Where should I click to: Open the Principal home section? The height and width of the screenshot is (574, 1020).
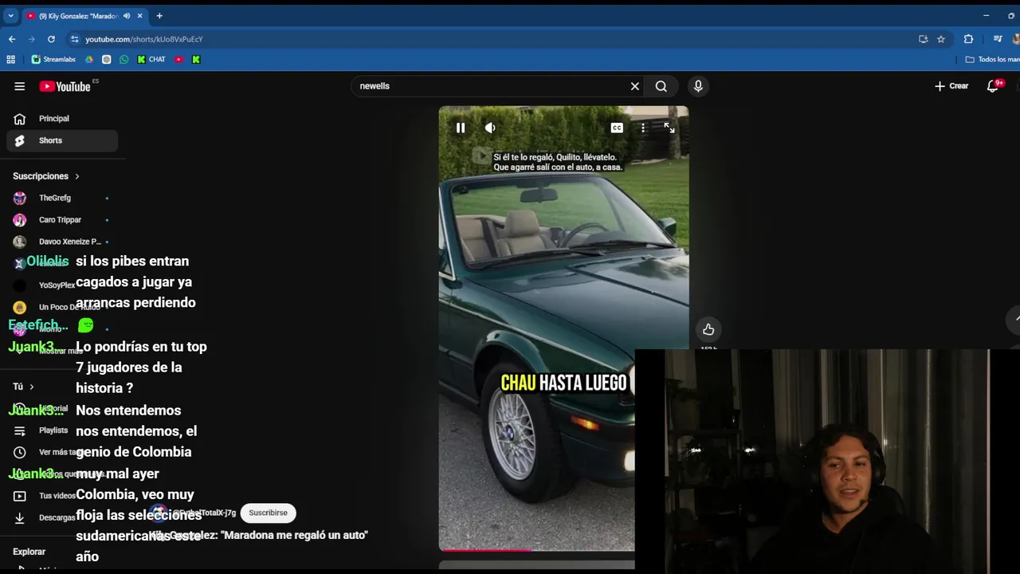(62, 119)
